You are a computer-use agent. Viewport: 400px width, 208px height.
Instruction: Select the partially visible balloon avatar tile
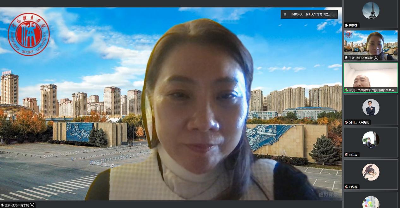click(371, 201)
